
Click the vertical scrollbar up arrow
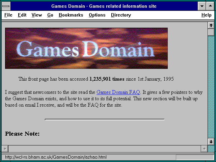211,25
